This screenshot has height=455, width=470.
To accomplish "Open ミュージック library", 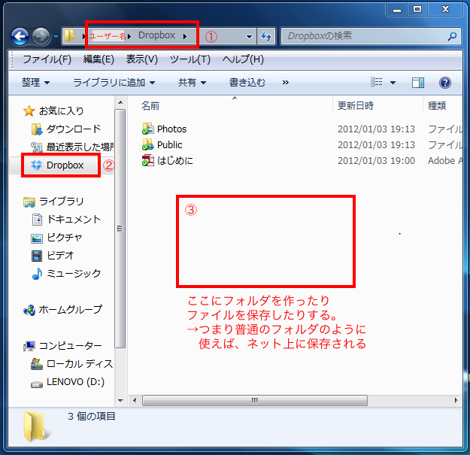I will pos(74,274).
